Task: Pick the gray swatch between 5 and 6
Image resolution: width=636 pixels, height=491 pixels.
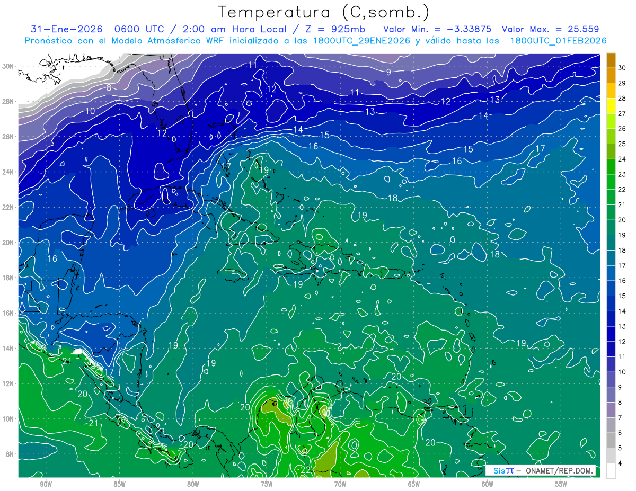Action: [x=611, y=440]
